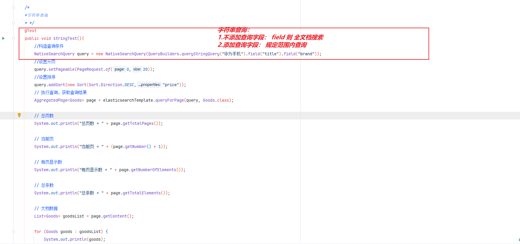Click the setPageable method call
The height and width of the screenshot is (244, 520).
[61, 69]
